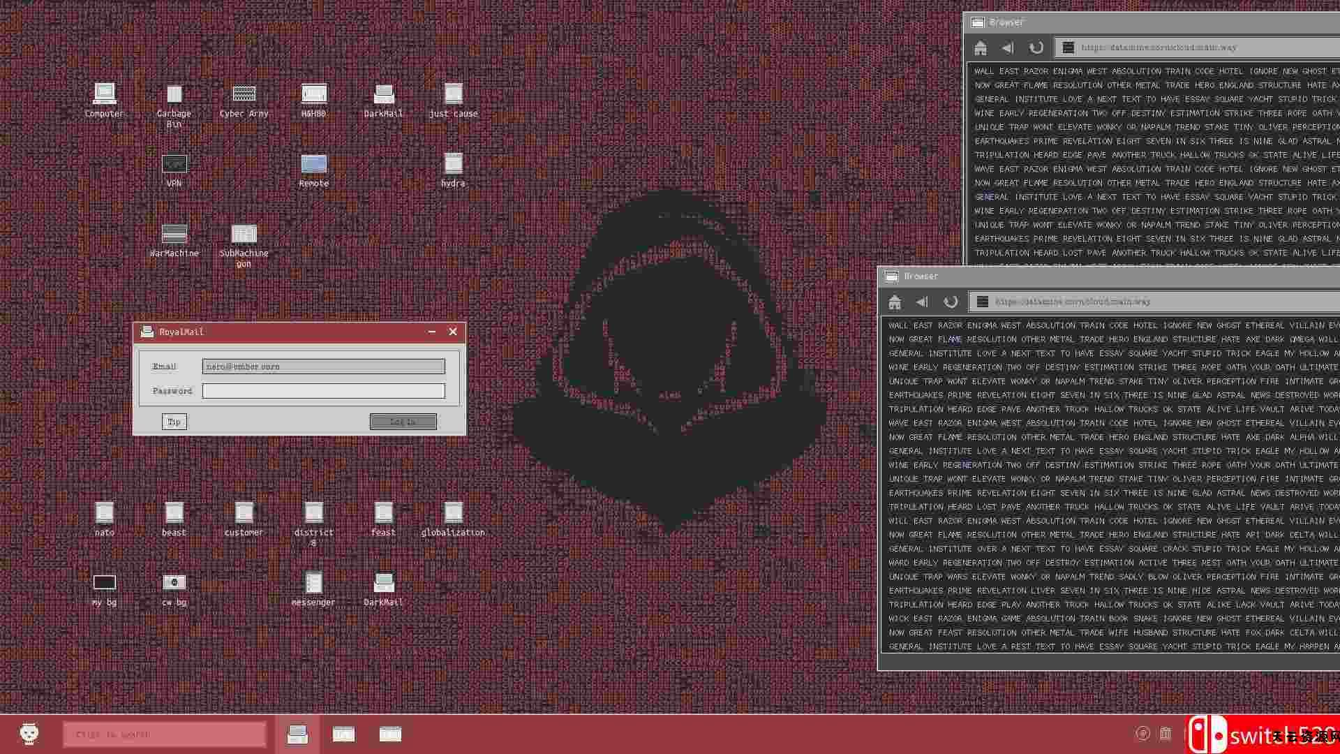Click the Log in button in RoyalMail

[x=403, y=422]
